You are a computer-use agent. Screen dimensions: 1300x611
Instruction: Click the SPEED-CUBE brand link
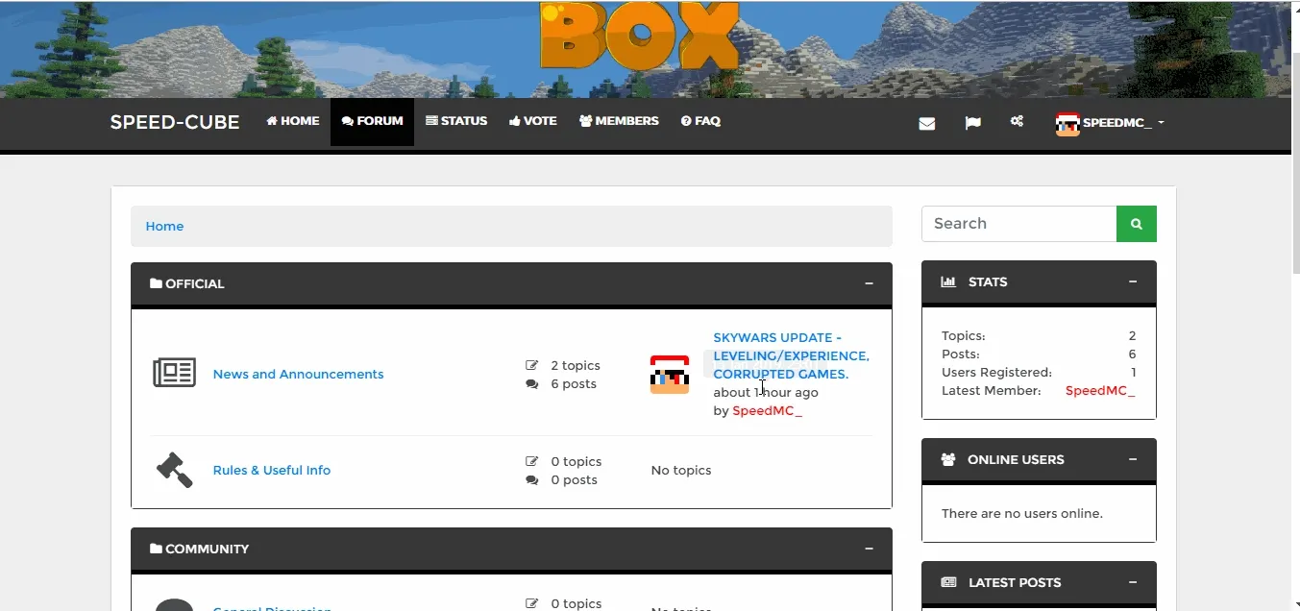pos(175,122)
